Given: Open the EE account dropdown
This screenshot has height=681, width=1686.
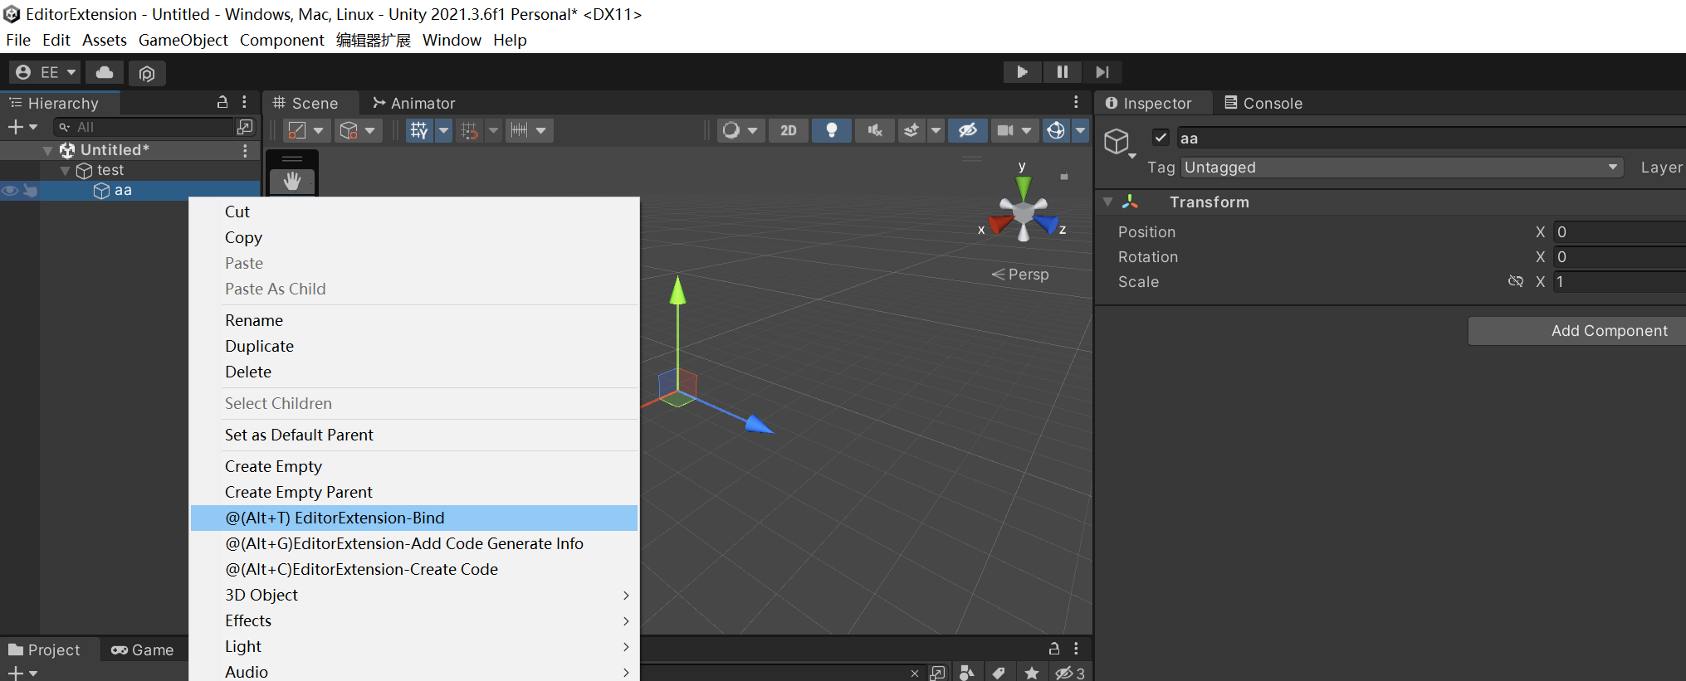Looking at the screenshot, I should point(46,73).
